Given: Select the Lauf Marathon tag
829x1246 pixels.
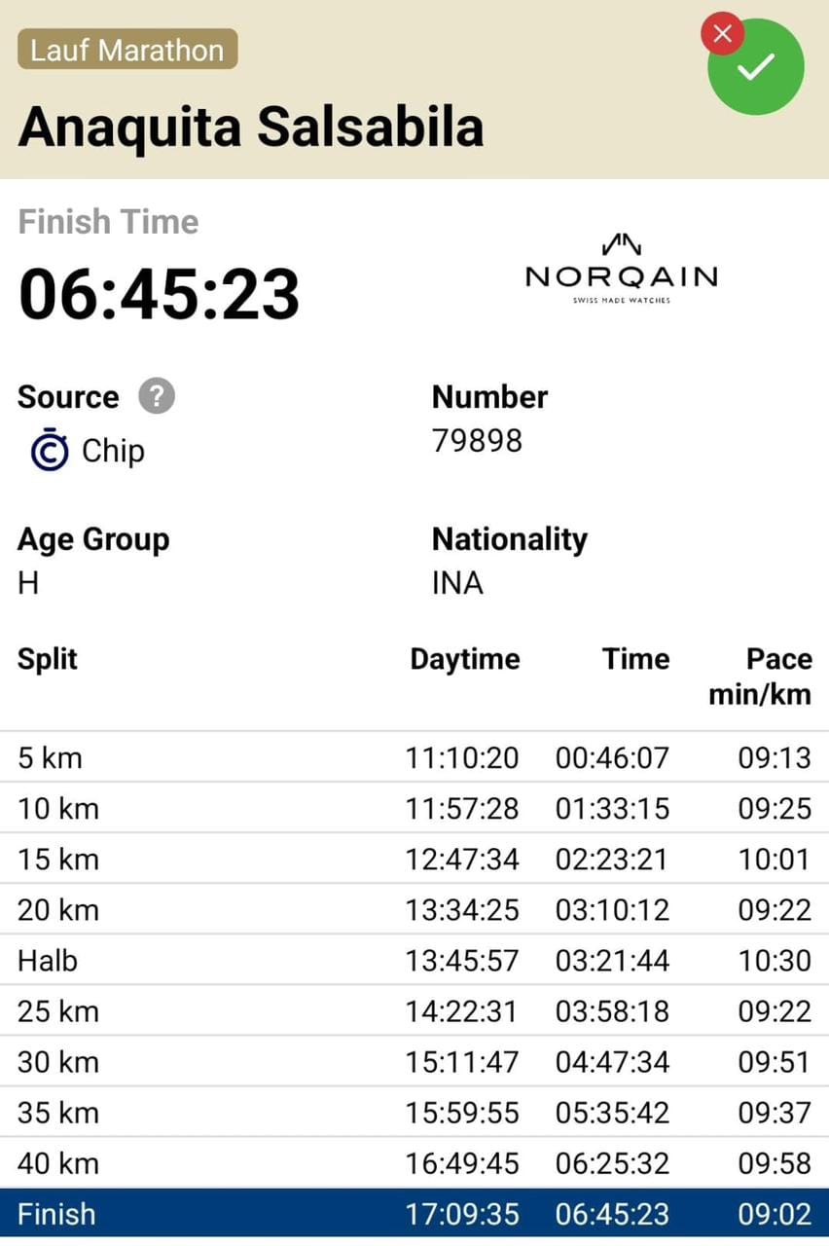Looking at the screenshot, I should coord(127,50).
